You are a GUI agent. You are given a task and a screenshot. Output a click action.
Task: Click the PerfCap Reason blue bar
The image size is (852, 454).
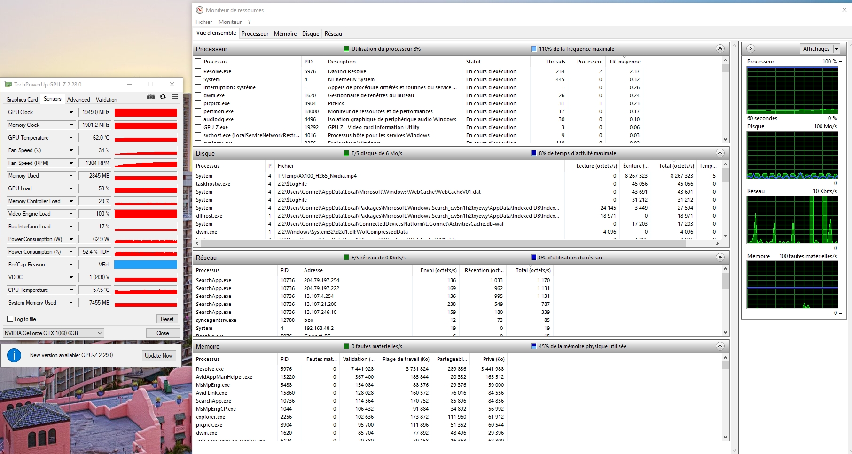click(146, 265)
